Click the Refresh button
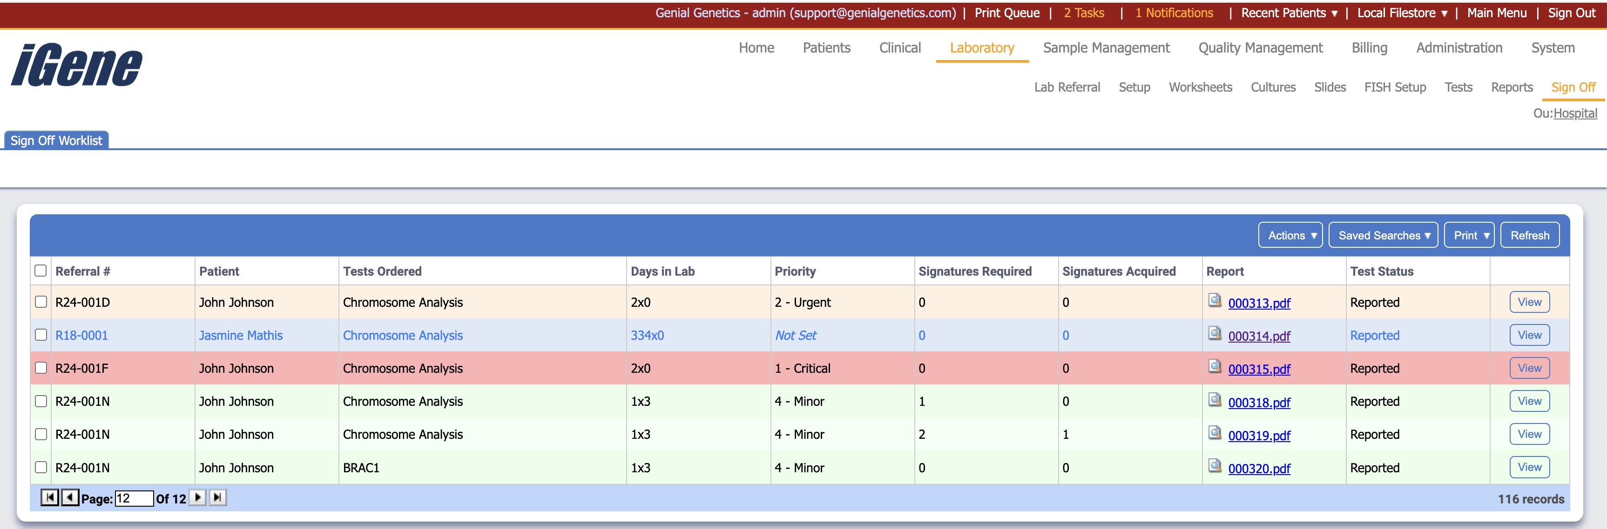Screen dimensions: 1607x529 (x=1530, y=235)
